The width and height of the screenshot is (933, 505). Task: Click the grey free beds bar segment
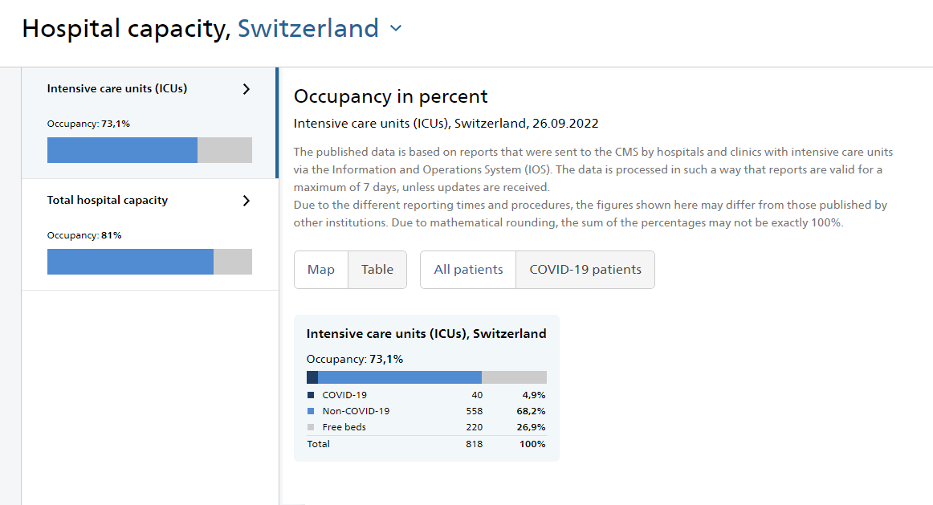(x=514, y=377)
